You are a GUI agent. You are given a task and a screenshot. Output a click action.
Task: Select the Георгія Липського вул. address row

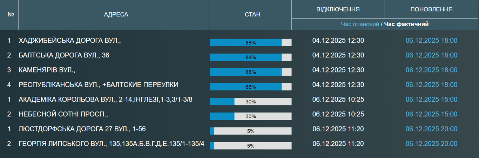tap(111, 144)
